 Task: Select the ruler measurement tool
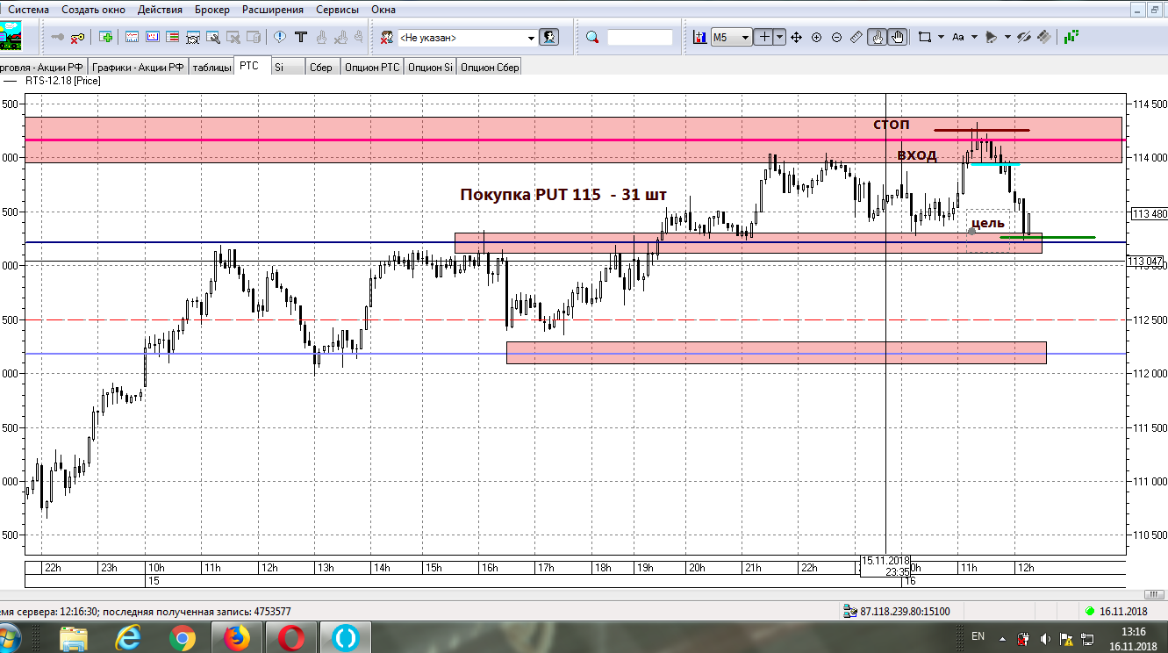pos(856,38)
